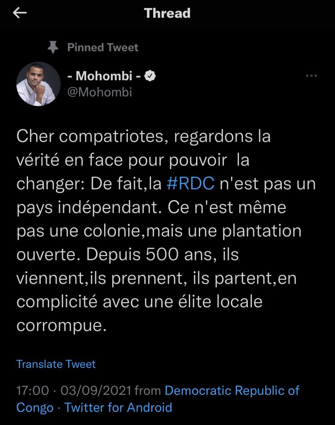
Task: Open Mohombi's profile picture
Action: (x=38, y=84)
